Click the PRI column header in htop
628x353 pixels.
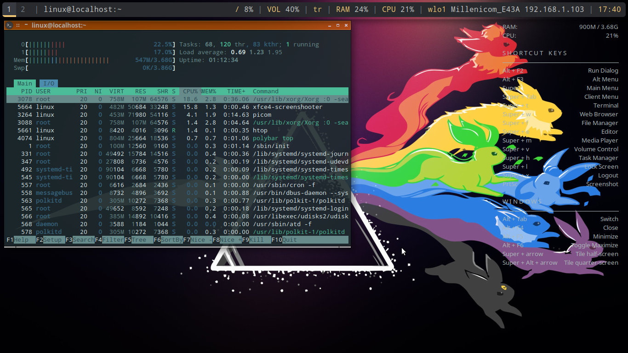pyautogui.click(x=82, y=91)
